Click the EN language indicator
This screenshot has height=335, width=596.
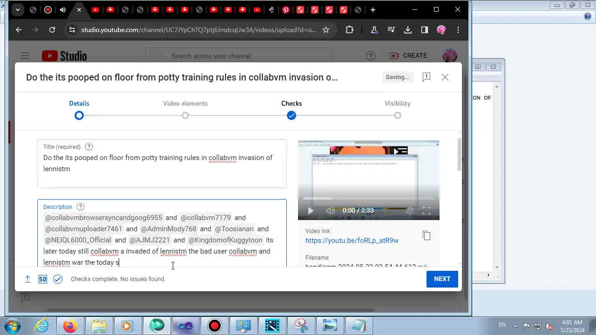point(502,325)
